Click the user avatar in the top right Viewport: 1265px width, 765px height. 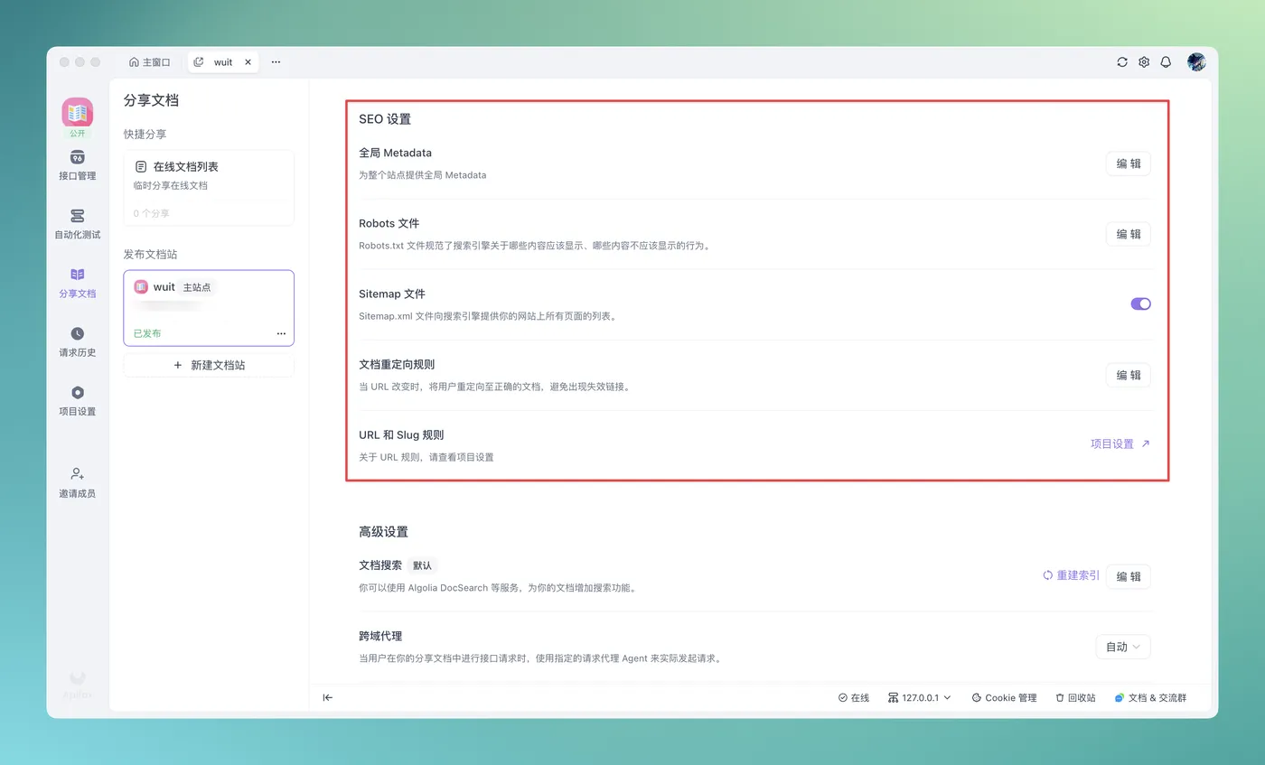tap(1196, 62)
